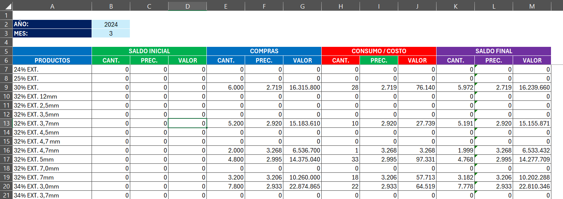
Task: Select row 13 header
Action: click(x=6, y=123)
